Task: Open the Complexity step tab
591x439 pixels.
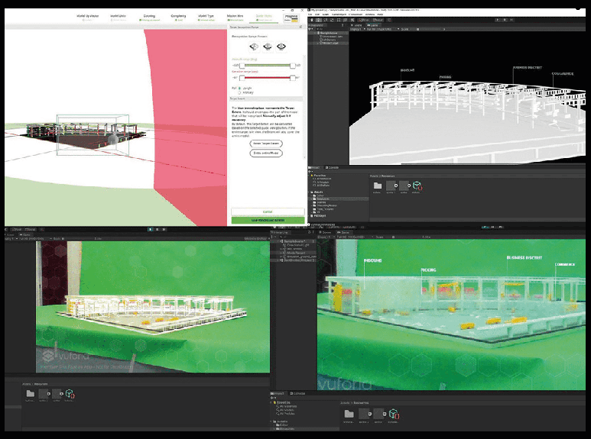Action: coord(178,17)
